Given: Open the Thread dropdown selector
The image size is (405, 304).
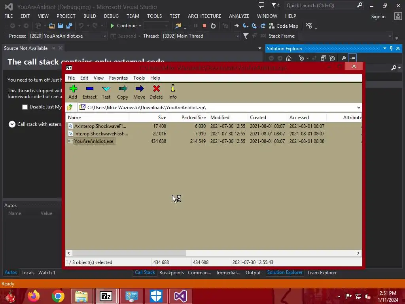Looking at the screenshot, I should [x=237, y=36].
